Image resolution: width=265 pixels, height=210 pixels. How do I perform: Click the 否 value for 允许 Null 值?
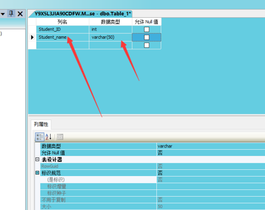pos(160,153)
